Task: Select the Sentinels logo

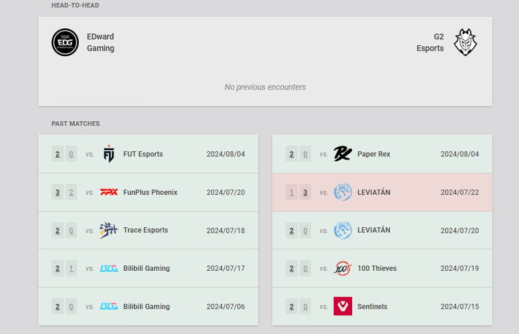Action: pos(342,306)
